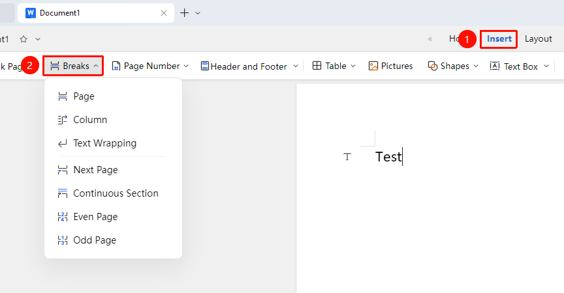564x293 pixels.
Task: Click the Text Box icon
Action: 495,66
